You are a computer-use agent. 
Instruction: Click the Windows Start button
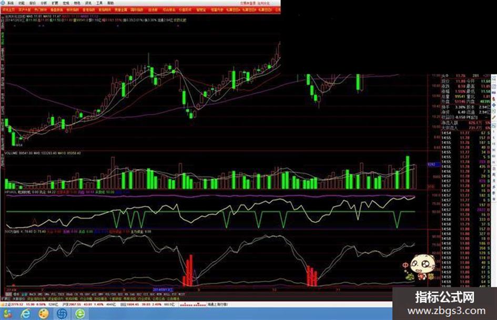tap(7, 314)
